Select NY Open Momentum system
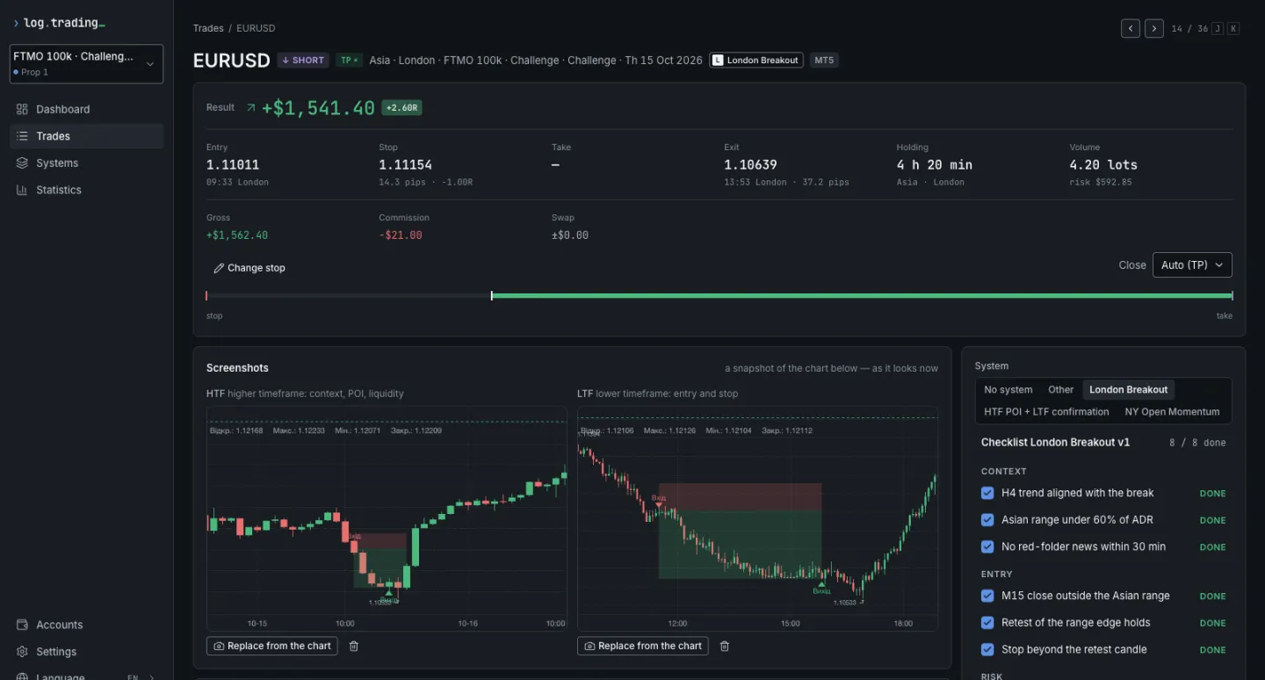1265x680 pixels. (x=1172, y=412)
